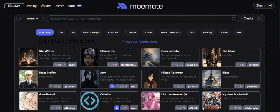
Task: Click My Hero Academia 219.8K chat count
Action: point(236,108)
